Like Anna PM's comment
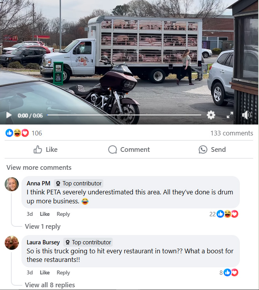 (x=45, y=214)
